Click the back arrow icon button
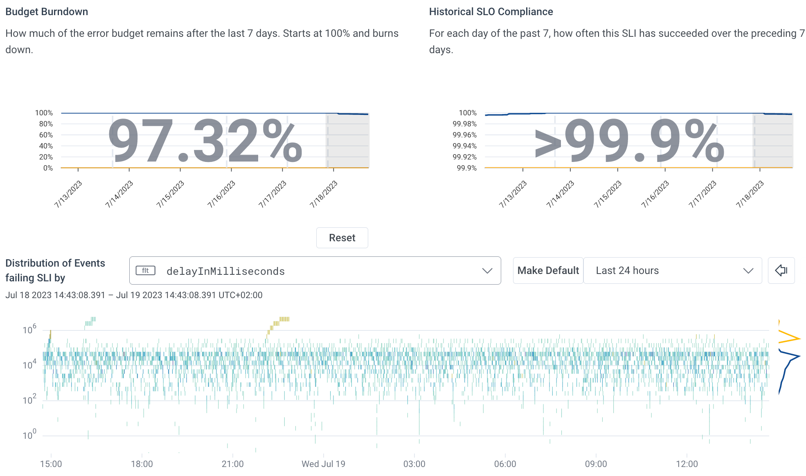806x476 pixels. pyautogui.click(x=781, y=270)
